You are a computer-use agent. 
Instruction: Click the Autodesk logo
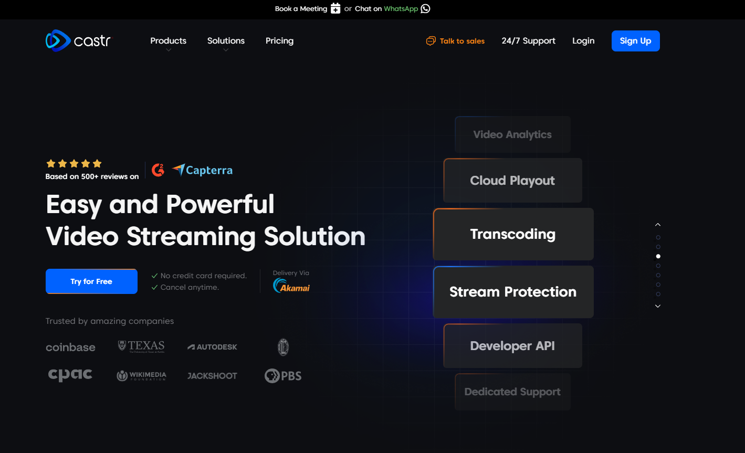coord(212,346)
